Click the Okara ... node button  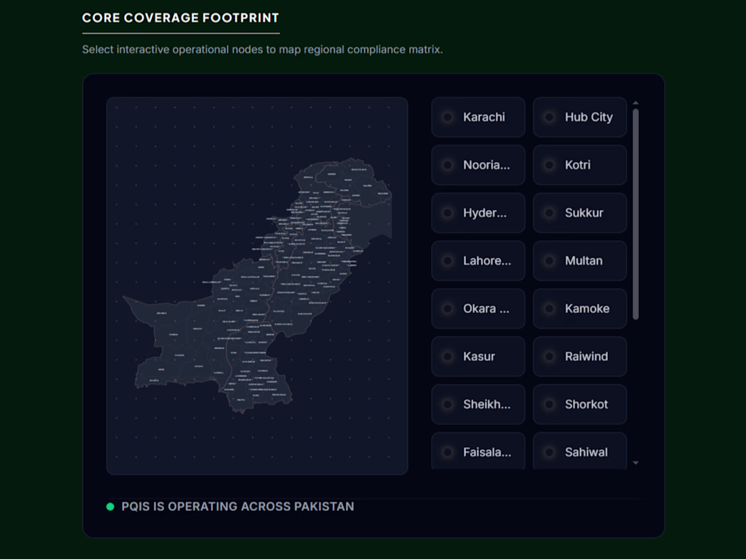[x=478, y=308]
